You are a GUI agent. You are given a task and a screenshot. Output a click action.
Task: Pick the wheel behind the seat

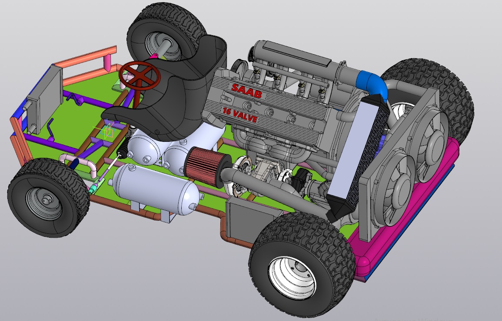[x=166, y=33]
